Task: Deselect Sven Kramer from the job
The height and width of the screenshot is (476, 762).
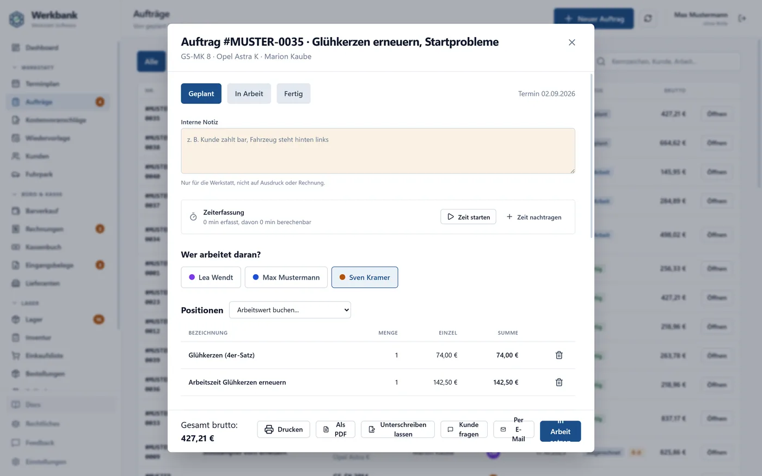Action: [x=365, y=277]
